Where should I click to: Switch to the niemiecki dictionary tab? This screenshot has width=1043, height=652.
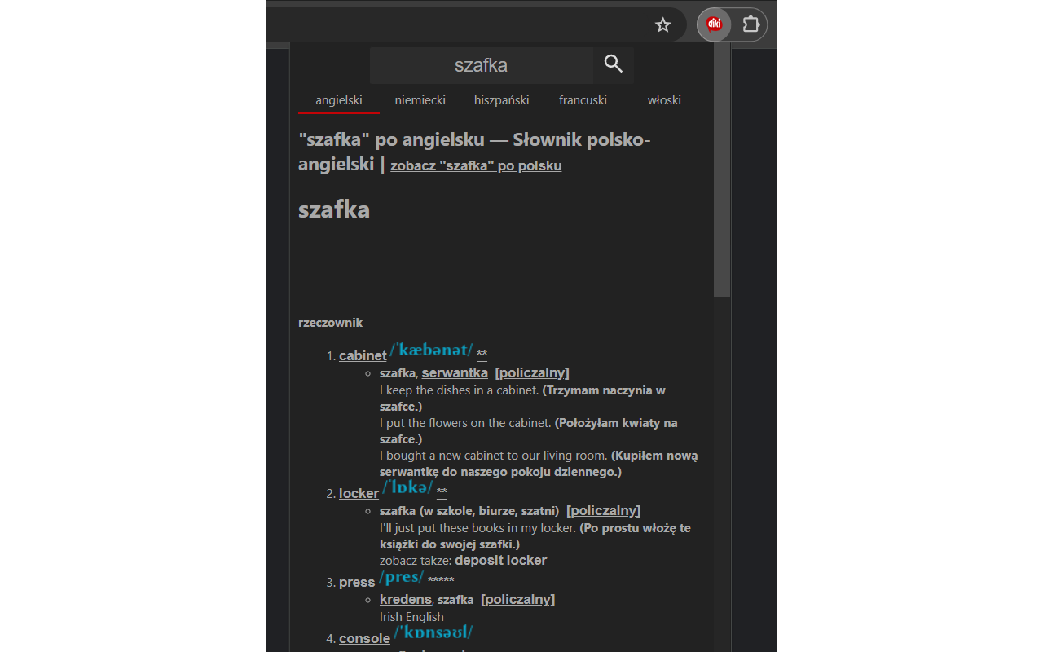420,99
